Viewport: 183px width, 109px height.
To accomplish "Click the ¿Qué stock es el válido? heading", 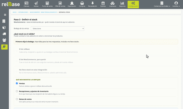I will (x=24, y=34).
